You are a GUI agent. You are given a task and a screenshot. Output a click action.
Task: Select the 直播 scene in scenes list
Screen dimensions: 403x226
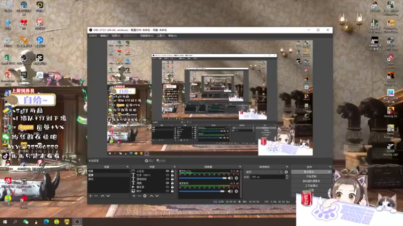108,175
